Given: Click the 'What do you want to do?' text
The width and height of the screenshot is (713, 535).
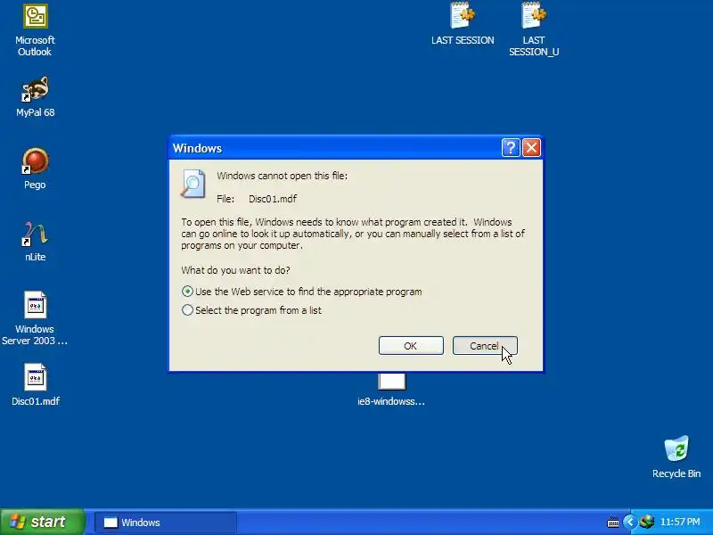Looking at the screenshot, I should tap(235, 270).
